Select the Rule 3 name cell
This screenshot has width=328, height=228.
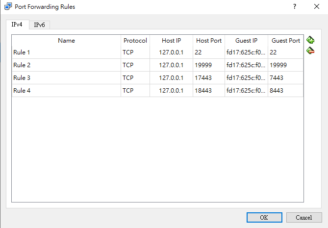(66, 77)
